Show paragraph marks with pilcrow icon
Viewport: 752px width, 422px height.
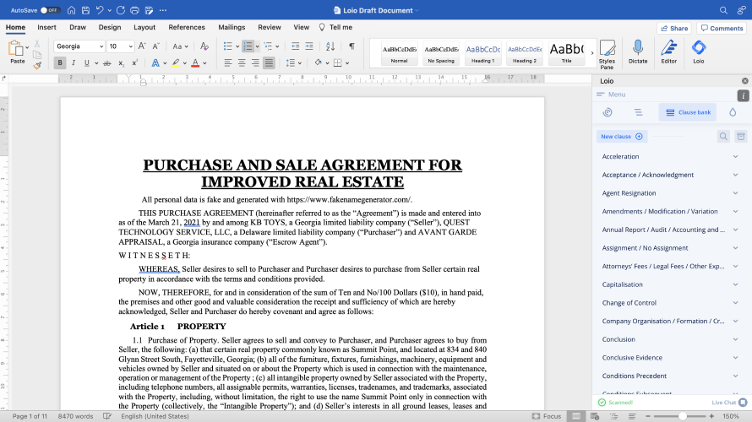(x=351, y=46)
